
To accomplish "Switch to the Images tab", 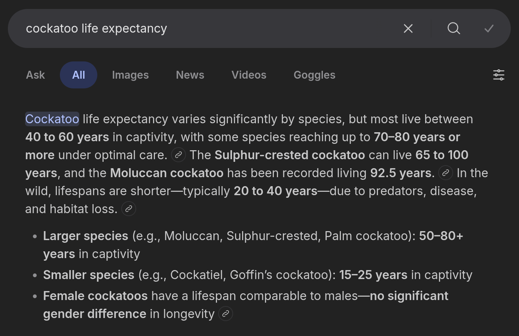I will point(130,75).
